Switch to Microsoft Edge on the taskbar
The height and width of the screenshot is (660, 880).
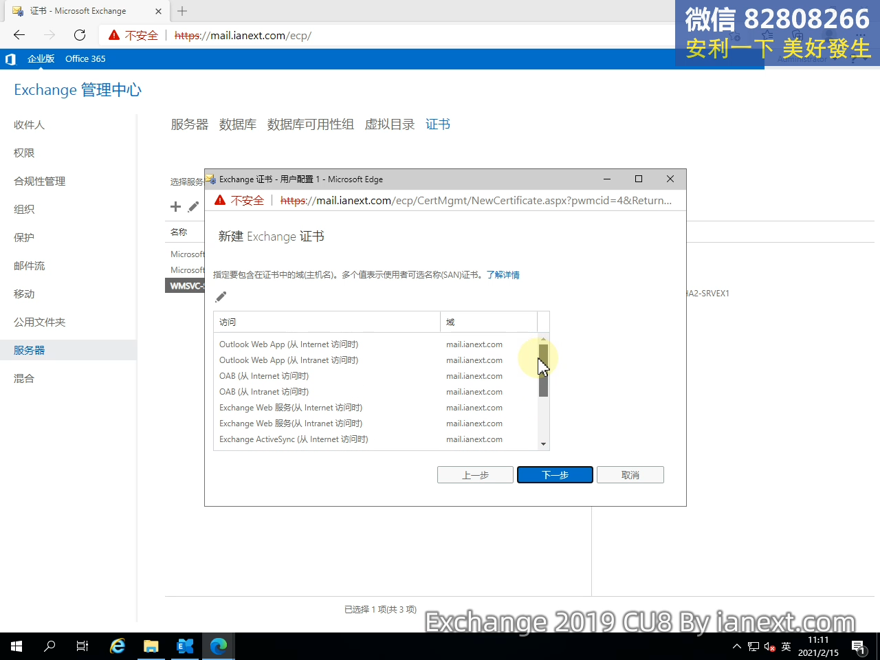(219, 646)
